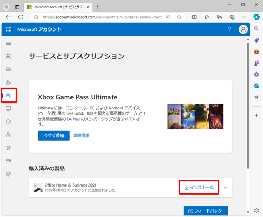The height and width of the screenshot is (217, 263).
Task: Open the profile picture account menu
Action: 243,29
